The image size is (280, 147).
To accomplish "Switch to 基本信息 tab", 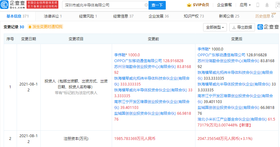I will (18, 16).
